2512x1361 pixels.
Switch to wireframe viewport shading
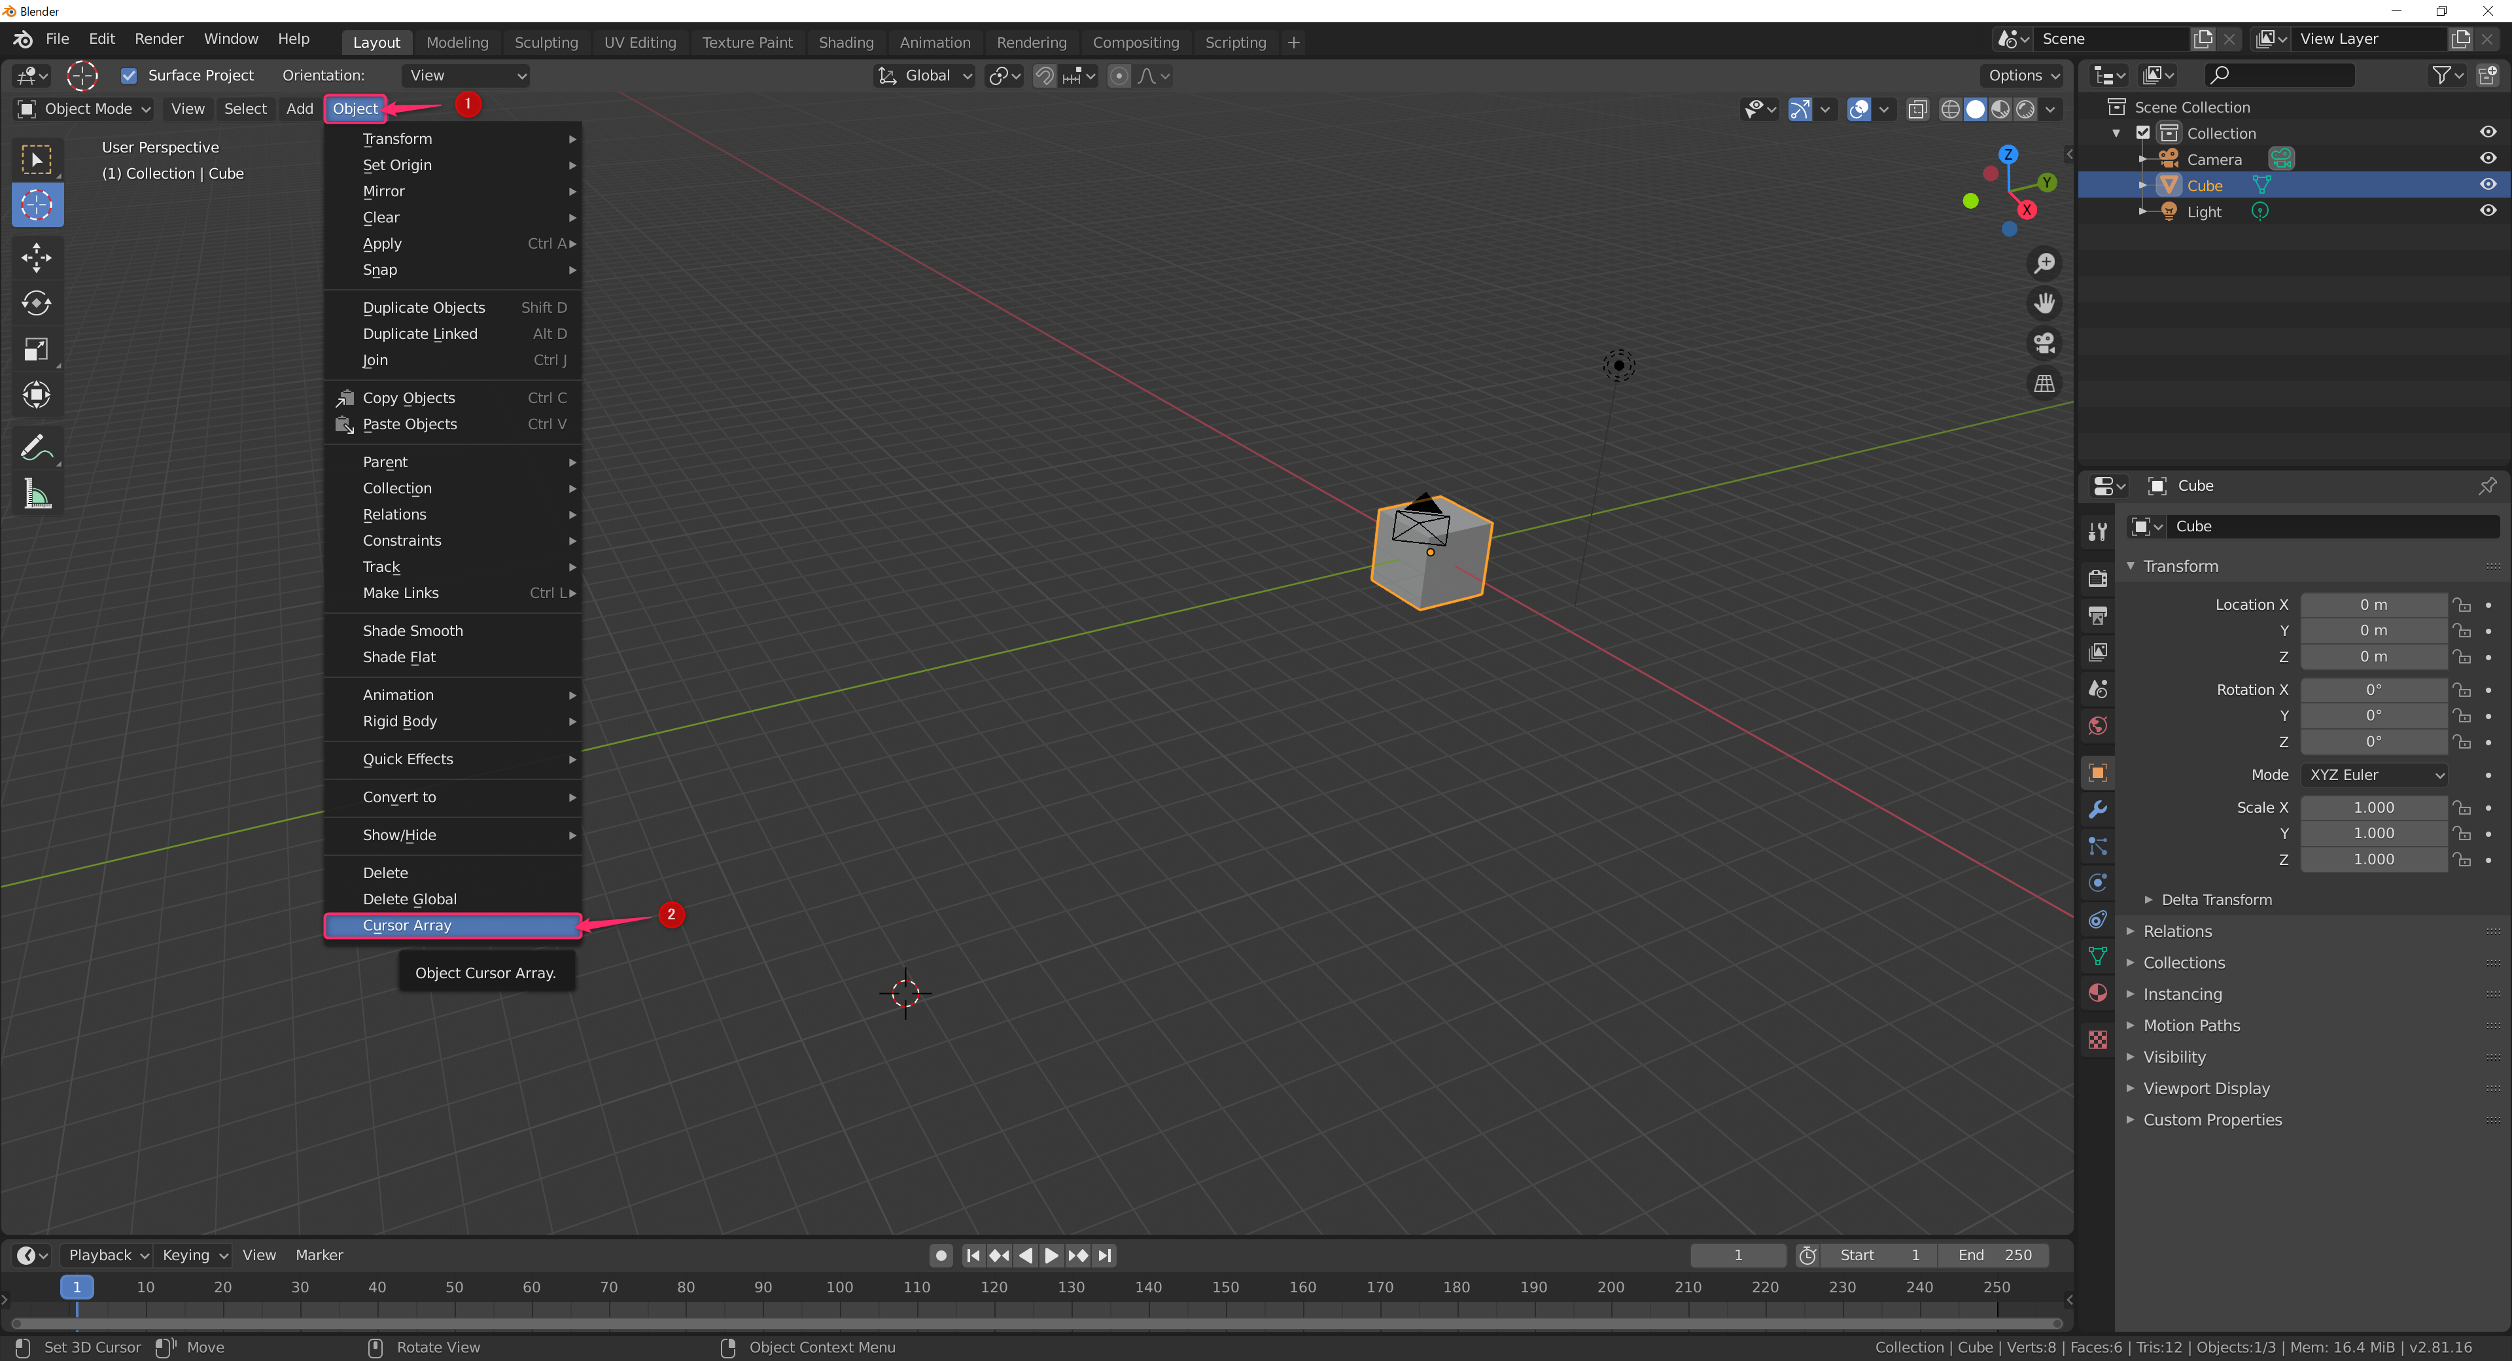point(1950,109)
